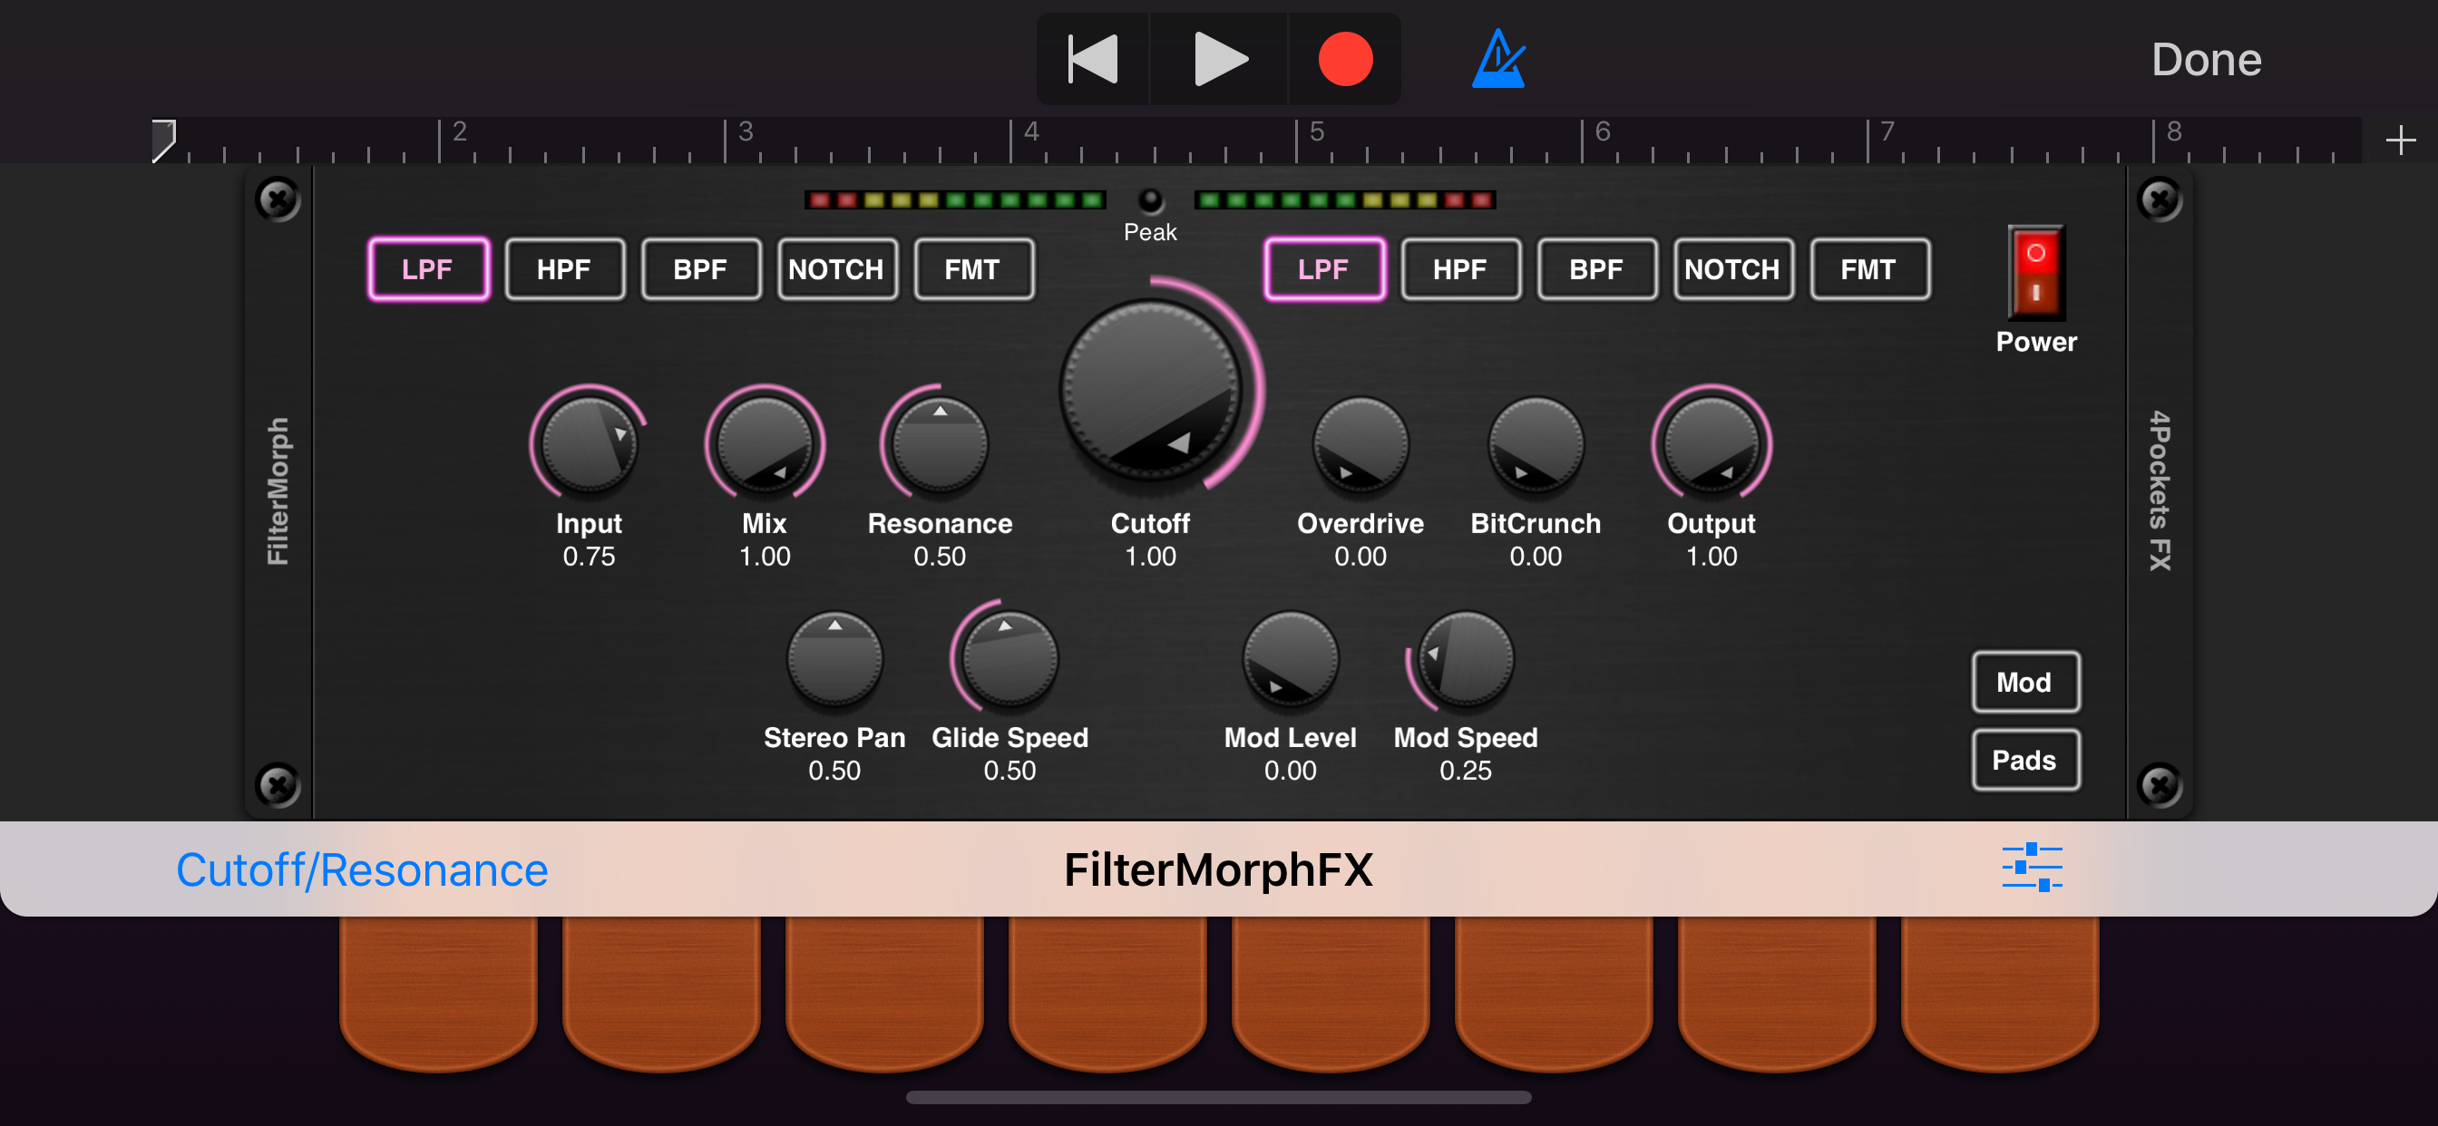Open the track controls sliders icon
Image resolution: width=2438 pixels, height=1126 pixels.
[x=2032, y=868]
